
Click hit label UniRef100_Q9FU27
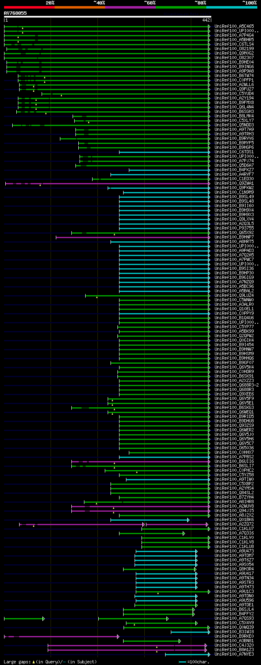pyautogui.click(x=234, y=89)
